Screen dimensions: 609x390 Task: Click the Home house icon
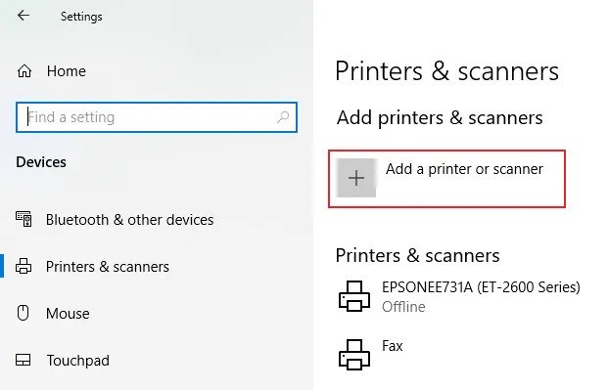tap(24, 71)
